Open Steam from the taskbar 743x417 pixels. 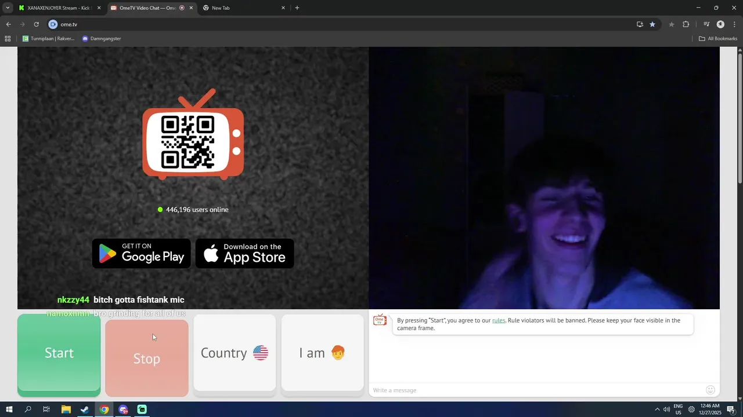pyautogui.click(x=85, y=409)
